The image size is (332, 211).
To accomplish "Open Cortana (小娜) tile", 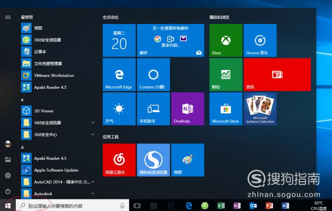I will (x=154, y=75).
